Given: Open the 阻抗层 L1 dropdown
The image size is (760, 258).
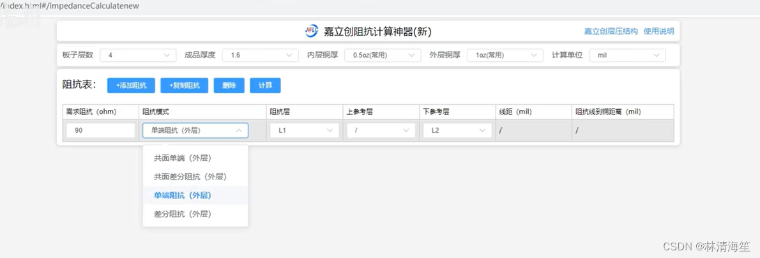Looking at the screenshot, I should 305,130.
